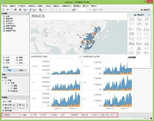The width and height of the screenshot is (154, 121).
Task: Open the clear sheet dropdown arrow
Action: pos(36,10)
